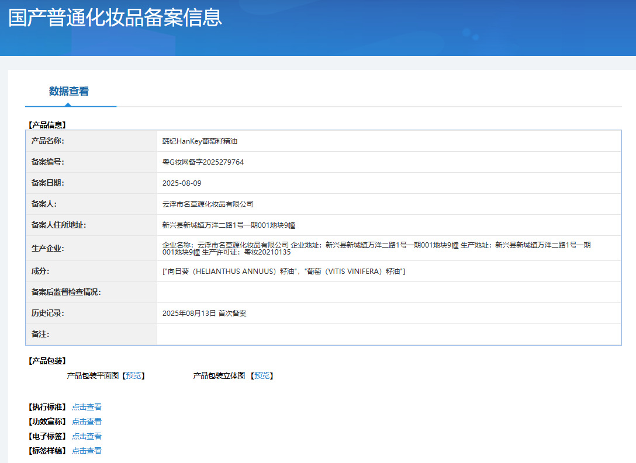The image size is (636, 463).
Task: Click the 备注 row label
Action: click(40, 335)
